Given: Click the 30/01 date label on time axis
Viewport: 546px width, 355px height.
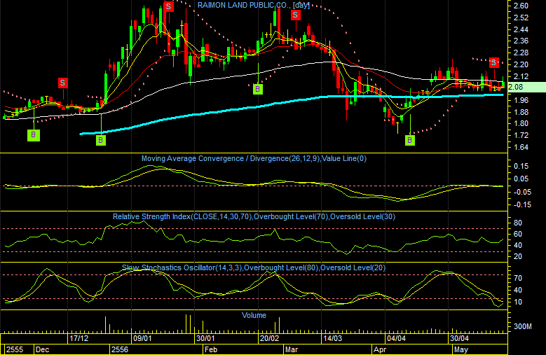Looking at the screenshot, I should click(x=205, y=338).
